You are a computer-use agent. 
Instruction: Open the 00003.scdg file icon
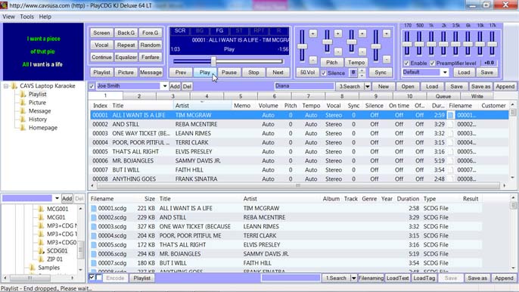[x=94, y=227]
